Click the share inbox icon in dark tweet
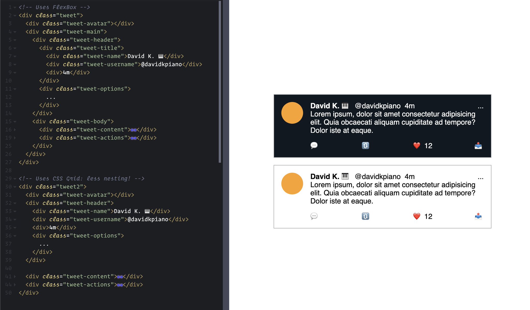530x310 pixels. pos(478,146)
